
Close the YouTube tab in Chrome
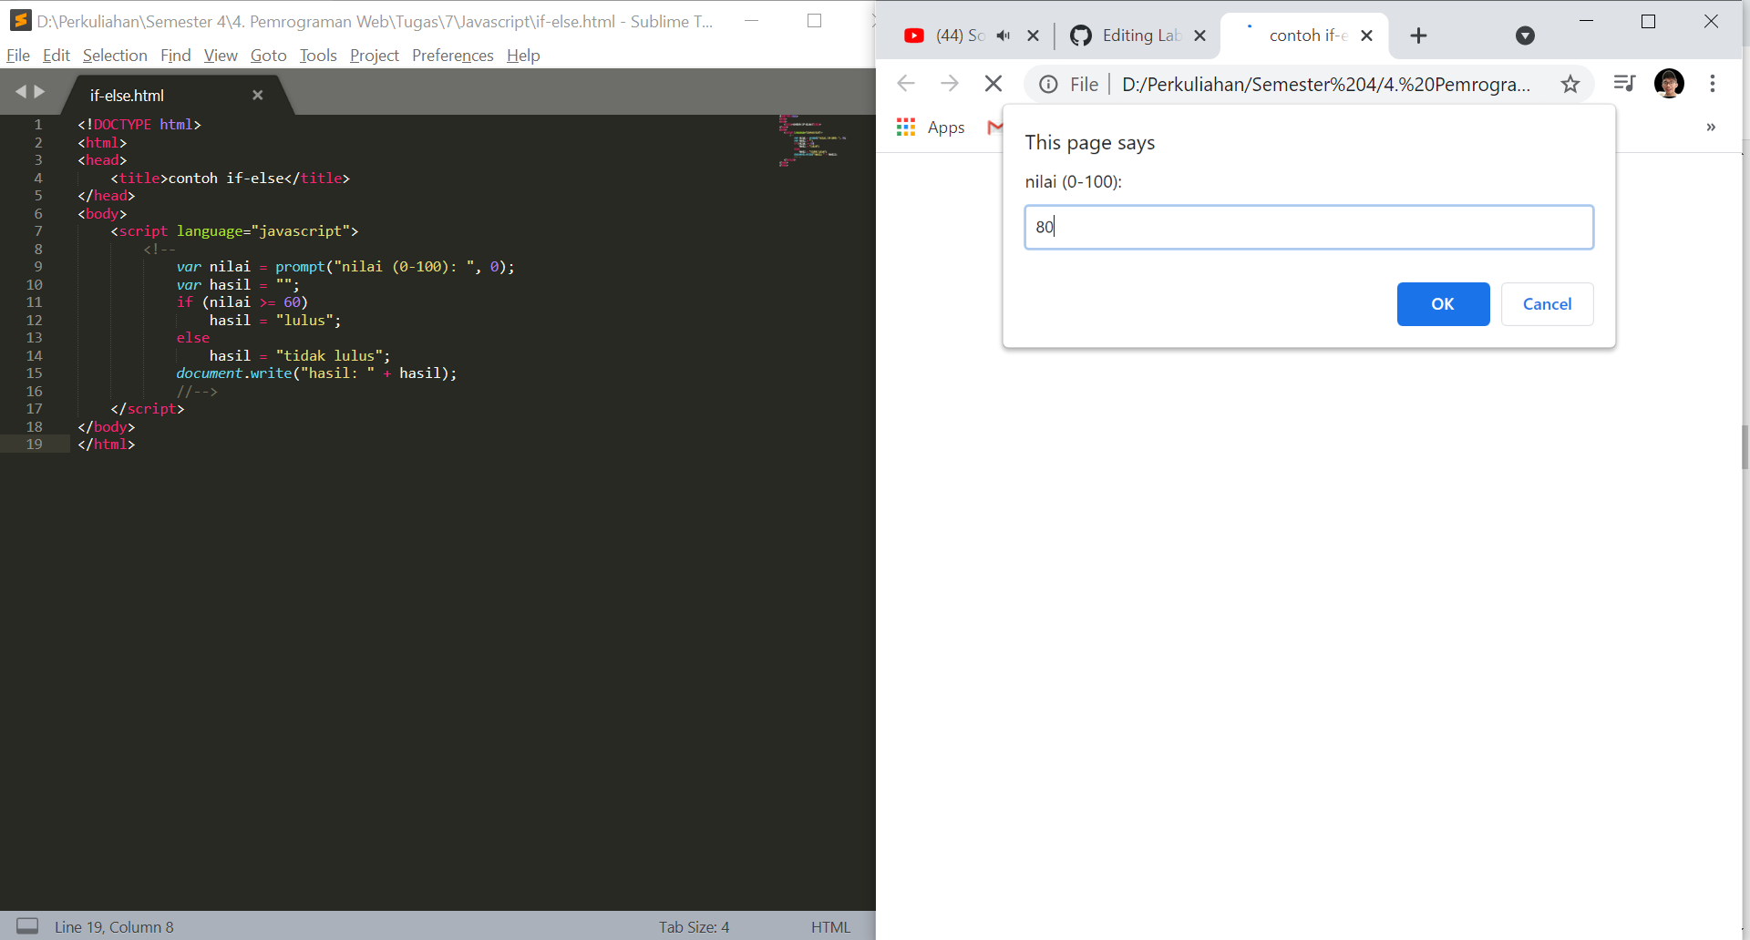point(1033,36)
